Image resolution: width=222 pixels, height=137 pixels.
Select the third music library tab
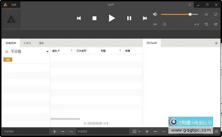[x=41, y=43]
